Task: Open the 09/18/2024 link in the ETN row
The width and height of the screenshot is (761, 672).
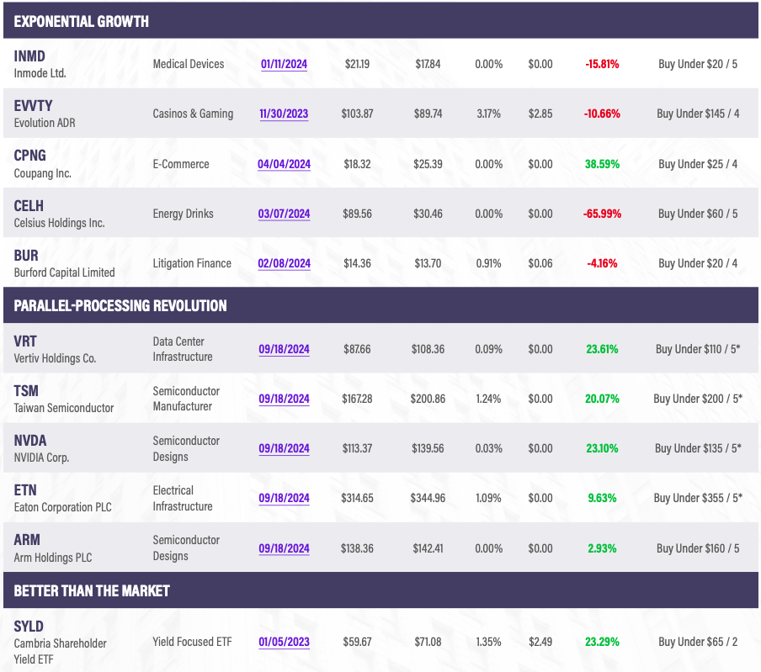Action: coord(284,498)
